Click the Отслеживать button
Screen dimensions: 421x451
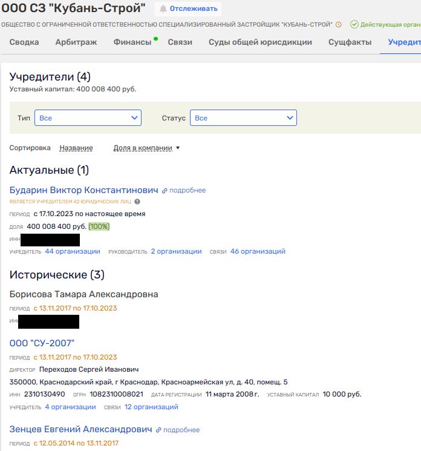point(188,9)
